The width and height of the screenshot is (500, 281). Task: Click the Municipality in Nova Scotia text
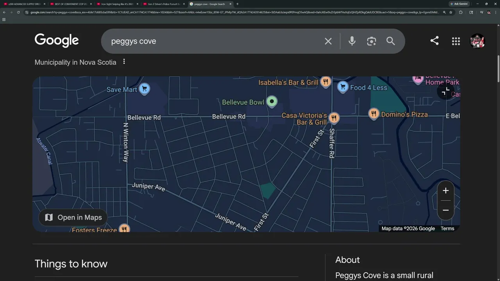point(75,62)
